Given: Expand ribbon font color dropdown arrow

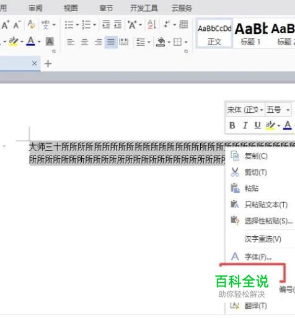Looking at the screenshot, I should (x=39, y=42).
